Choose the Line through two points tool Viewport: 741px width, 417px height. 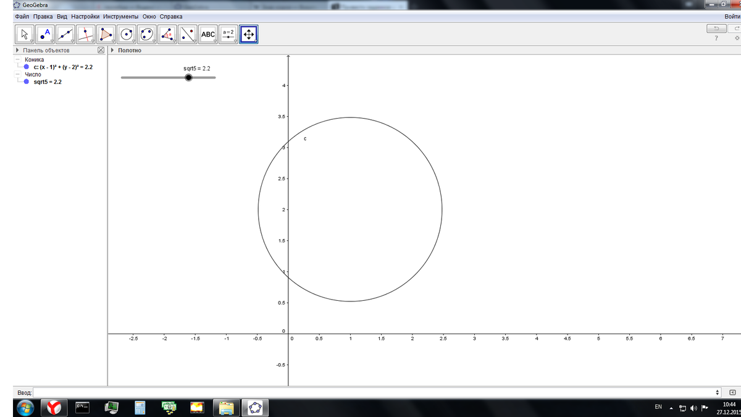click(65, 35)
